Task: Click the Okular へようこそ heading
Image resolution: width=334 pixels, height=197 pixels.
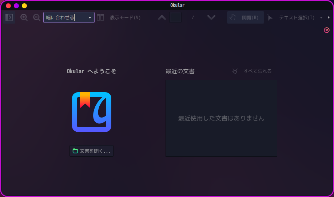Action: 92,71
